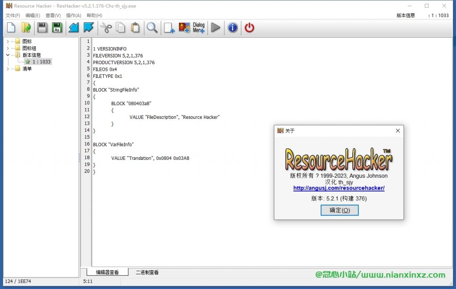Click the 版本信息 label at the top right
Image resolution: width=456 pixels, height=289 pixels.
(x=406, y=16)
